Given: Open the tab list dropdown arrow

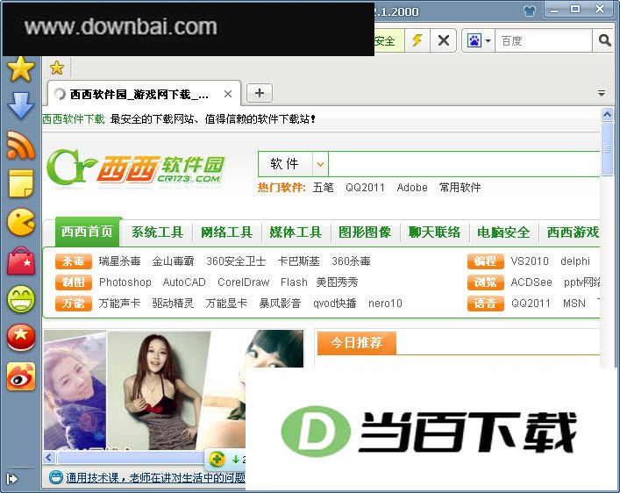Looking at the screenshot, I should (x=602, y=93).
